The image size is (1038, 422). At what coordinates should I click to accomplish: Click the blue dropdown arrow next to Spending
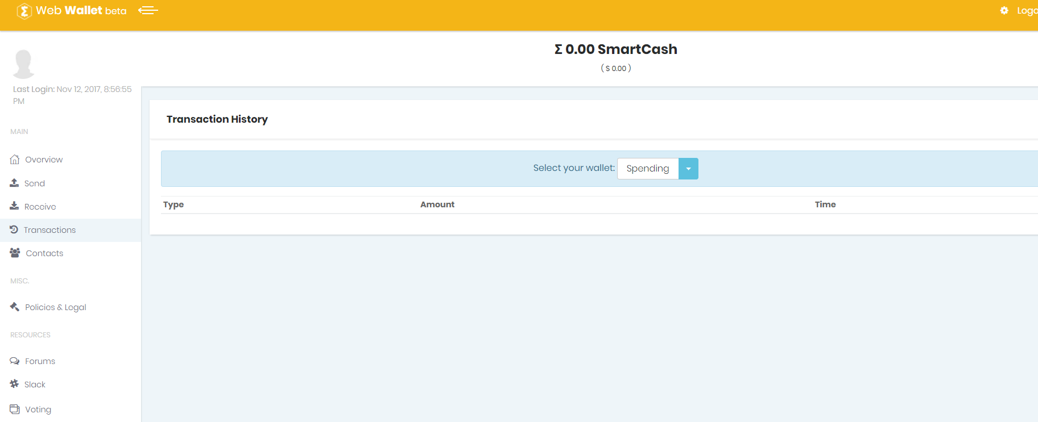coord(688,169)
